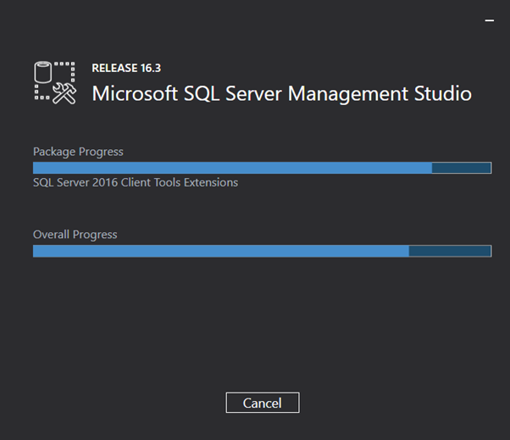Click the word Extensions in package name

click(211, 182)
